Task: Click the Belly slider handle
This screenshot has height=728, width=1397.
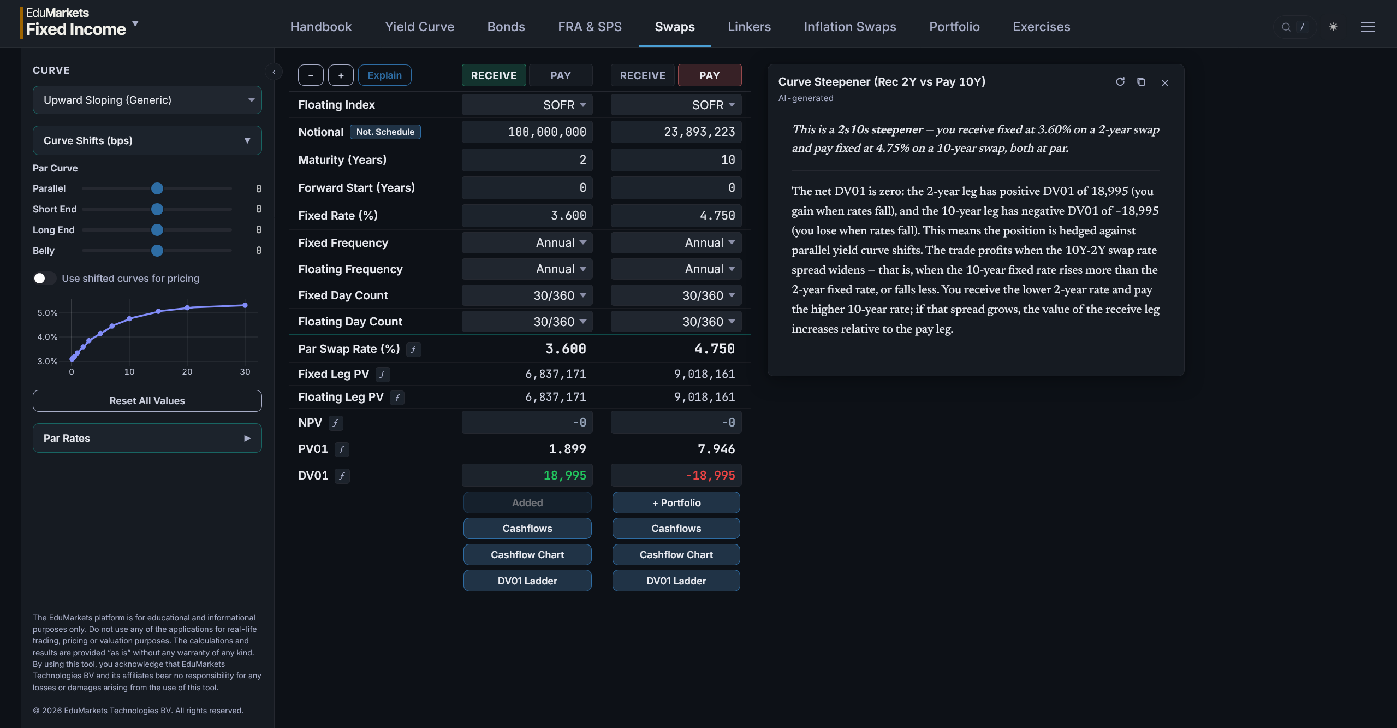Action: point(157,251)
